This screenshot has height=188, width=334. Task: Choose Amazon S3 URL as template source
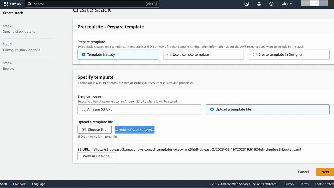[83, 109]
